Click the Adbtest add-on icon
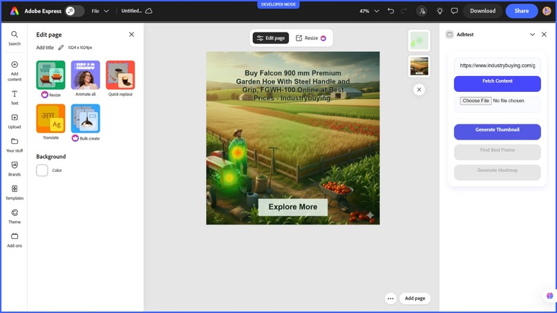 click(449, 35)
